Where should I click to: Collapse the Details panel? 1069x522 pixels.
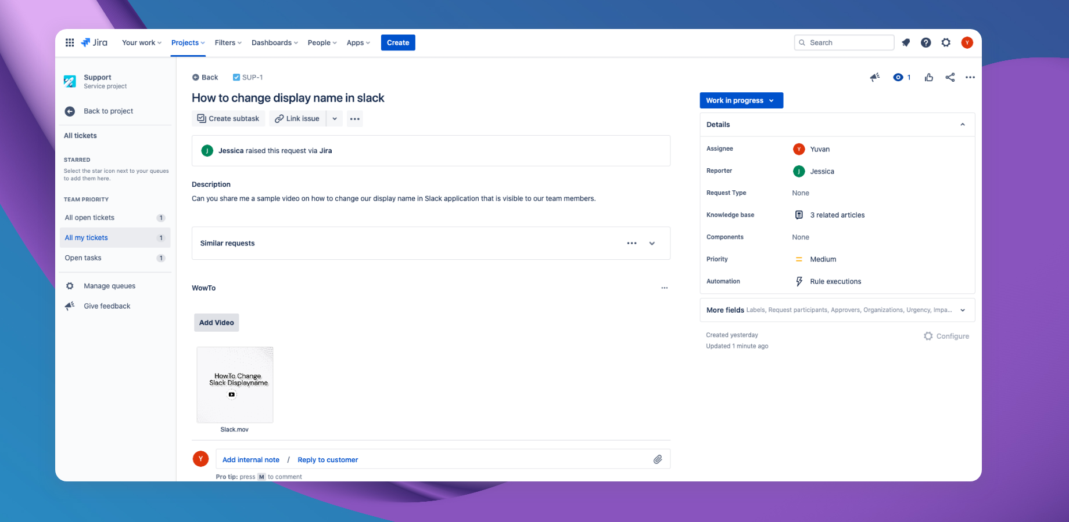tap(963, 124)
